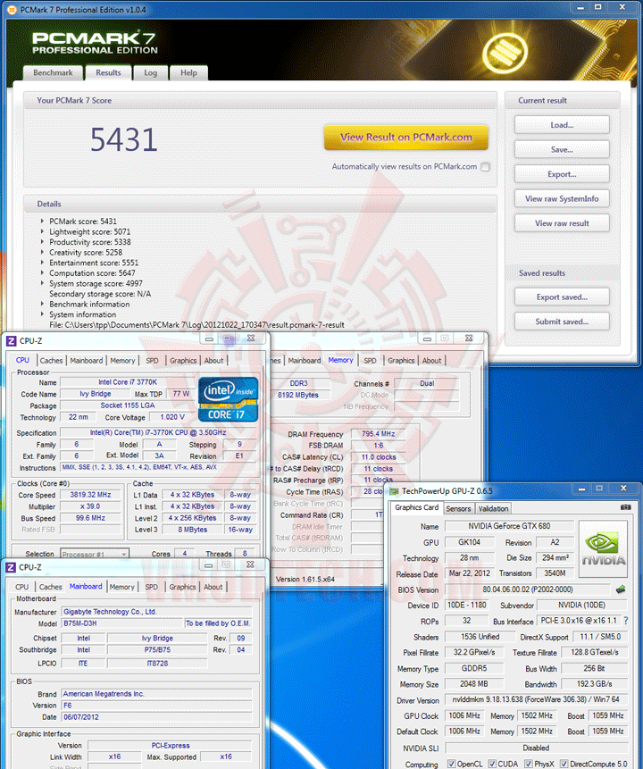
Task: Minimize the GPU-Z window
Action: 581,489
